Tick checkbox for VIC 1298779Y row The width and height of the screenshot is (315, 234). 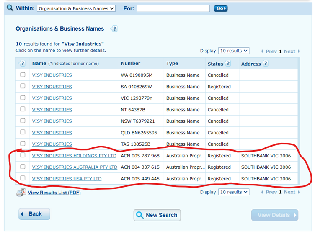23,98
